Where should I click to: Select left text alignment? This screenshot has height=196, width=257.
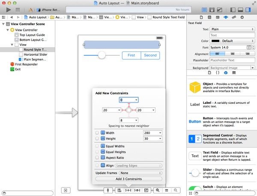pos(217,54)
